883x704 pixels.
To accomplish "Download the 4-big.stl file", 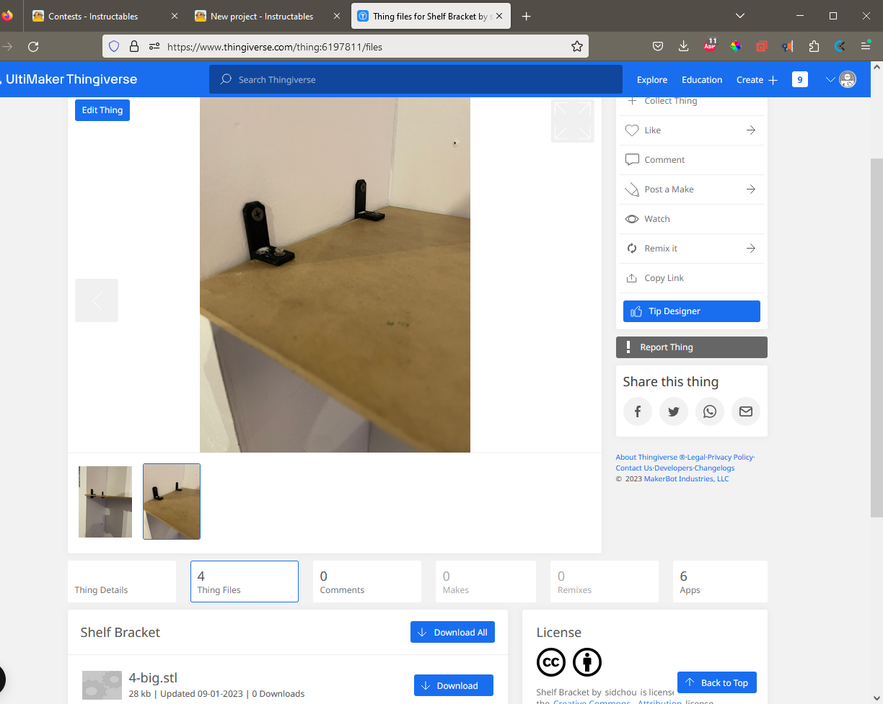I will tap(454, 685).
